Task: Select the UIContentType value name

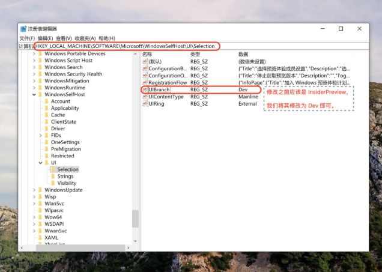Action: pos(166,97)
